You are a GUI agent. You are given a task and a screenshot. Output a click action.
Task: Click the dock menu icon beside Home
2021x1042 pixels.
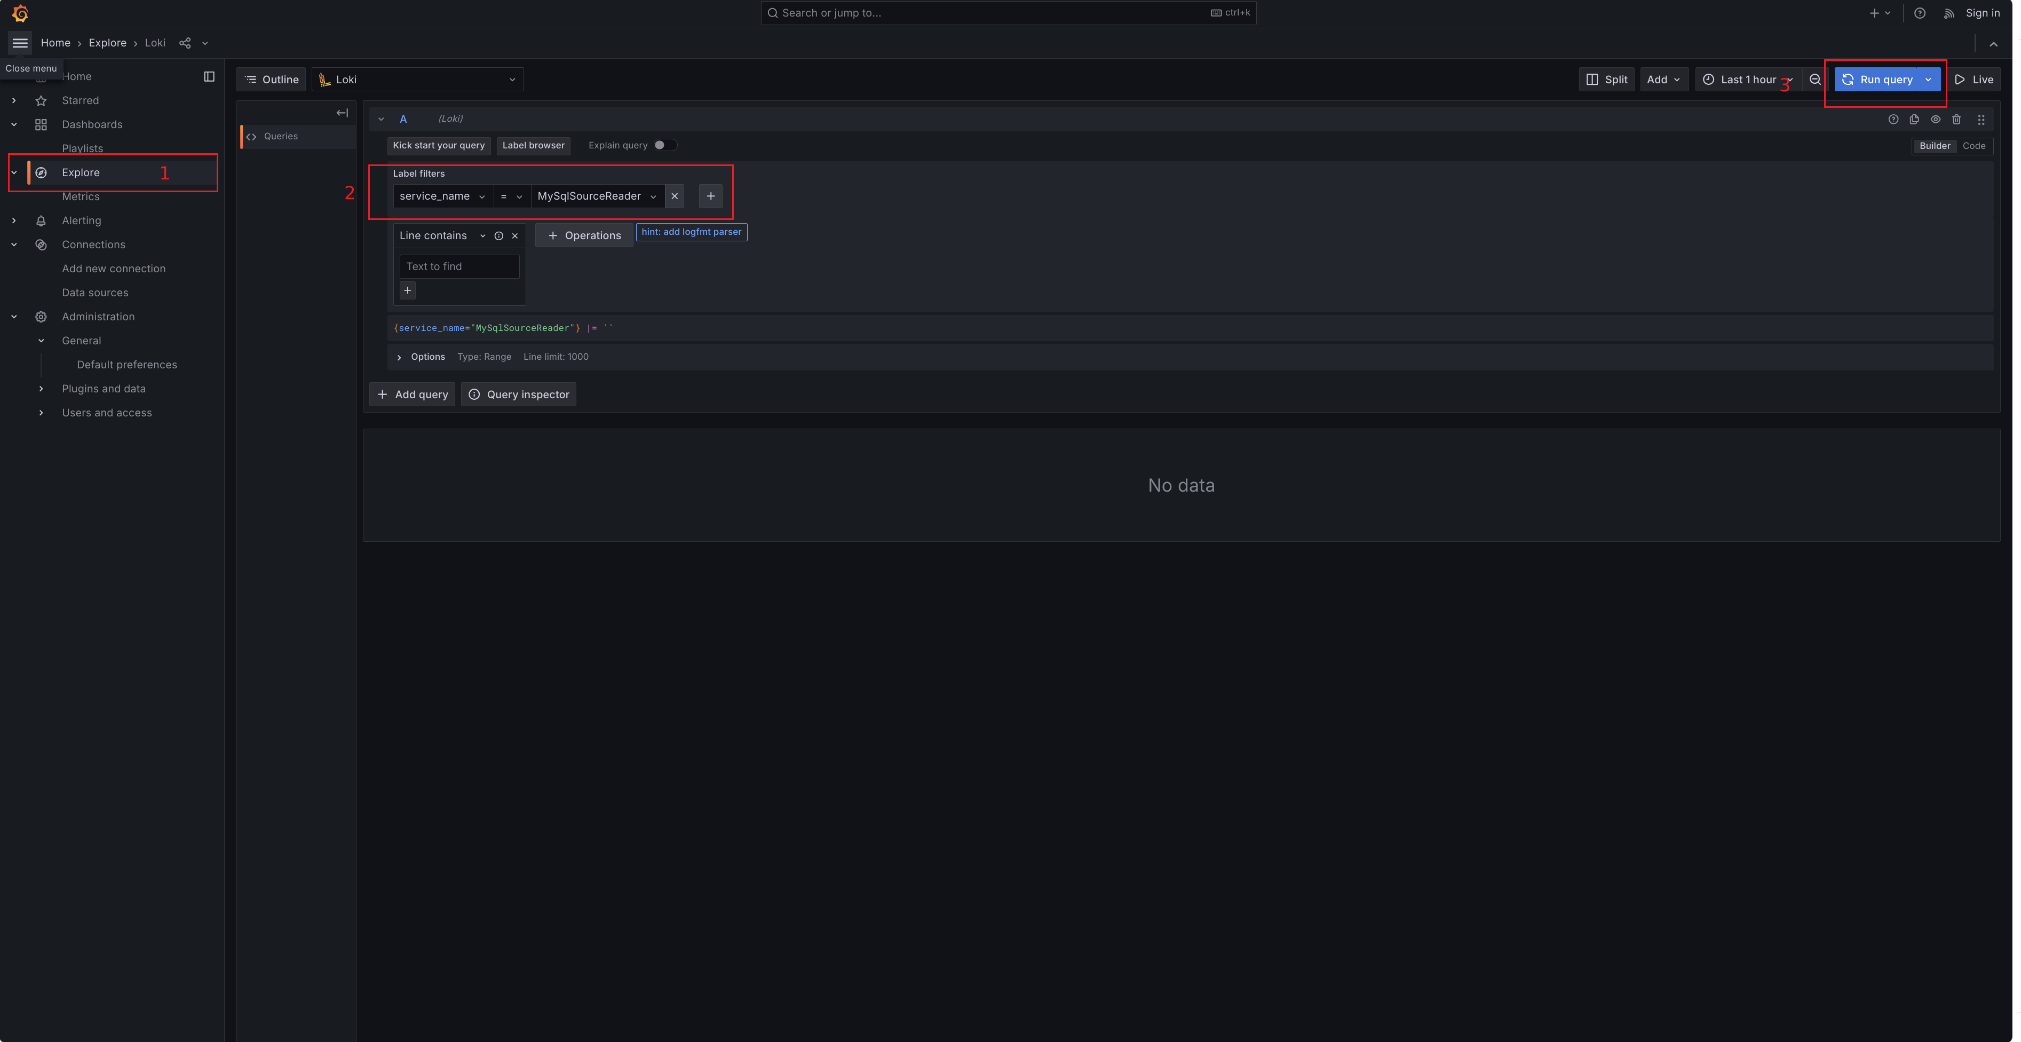(x=209, y=76)
